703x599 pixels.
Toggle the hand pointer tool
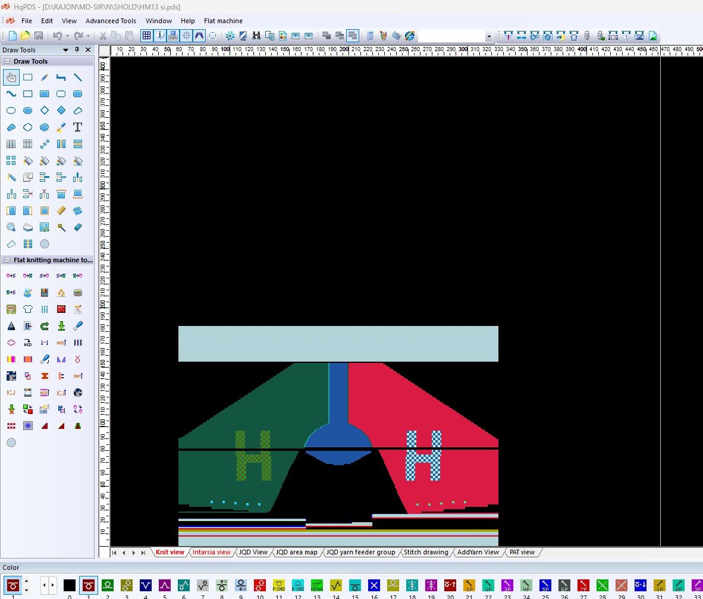coord(11,77)
